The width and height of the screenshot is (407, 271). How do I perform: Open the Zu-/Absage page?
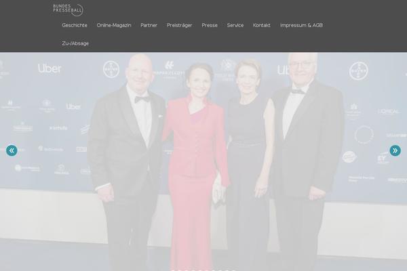pos(75,43)
